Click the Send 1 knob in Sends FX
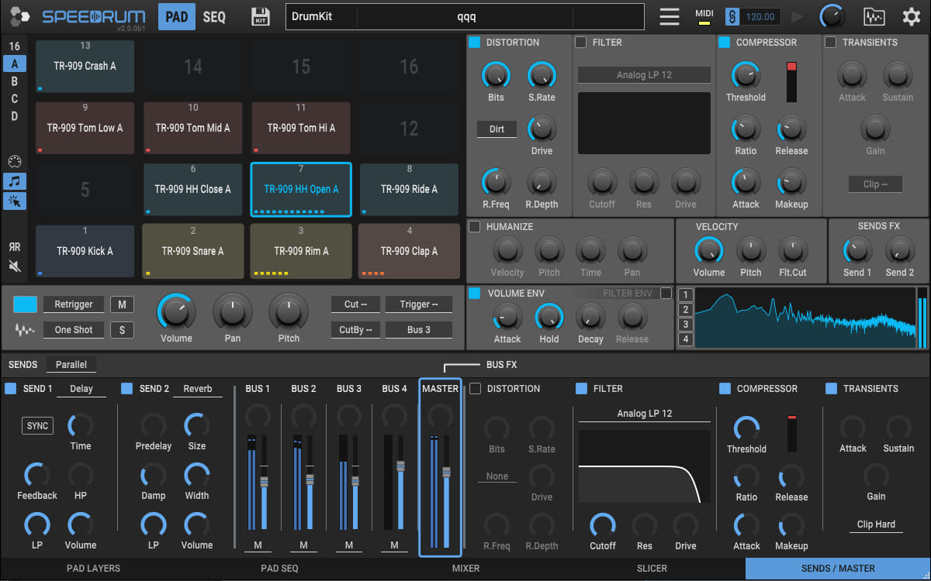 [857, 251]
